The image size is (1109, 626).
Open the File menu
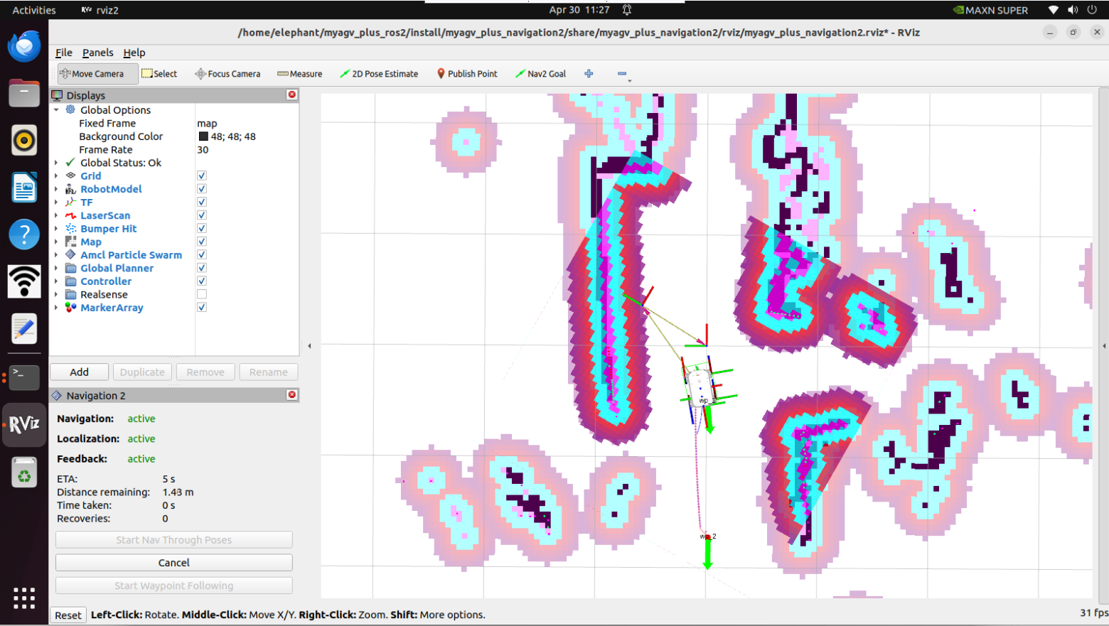[64, 53]
